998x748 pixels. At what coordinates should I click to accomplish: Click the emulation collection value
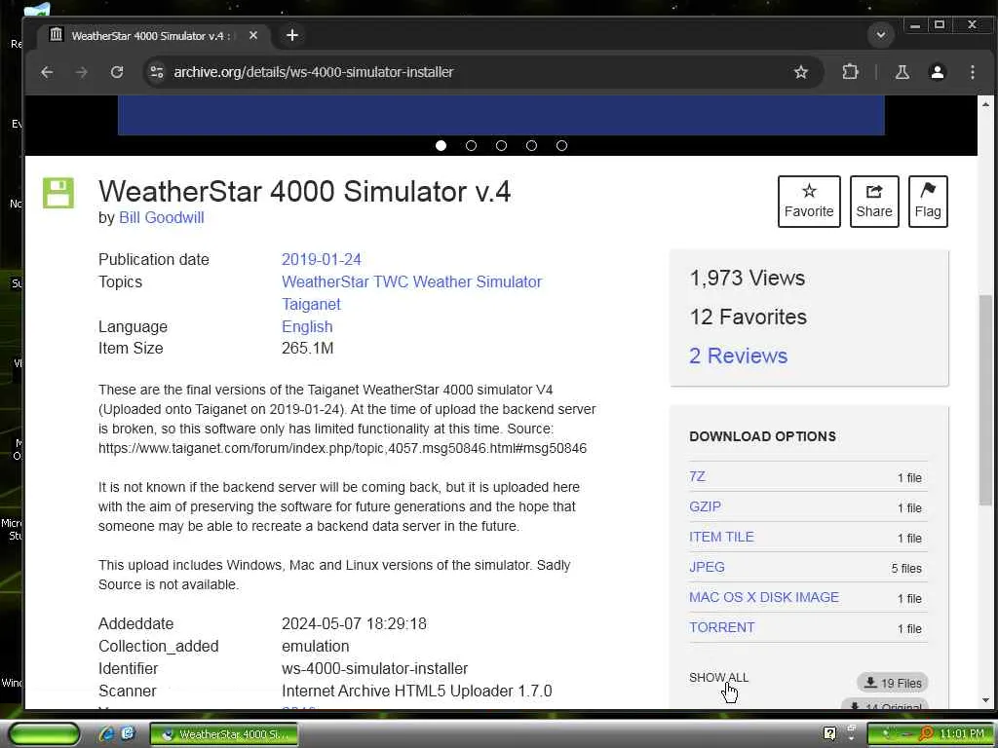click(315, 647)
